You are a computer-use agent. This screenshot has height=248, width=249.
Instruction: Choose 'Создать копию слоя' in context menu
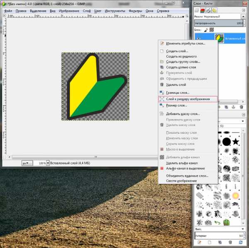click(188, 67)
